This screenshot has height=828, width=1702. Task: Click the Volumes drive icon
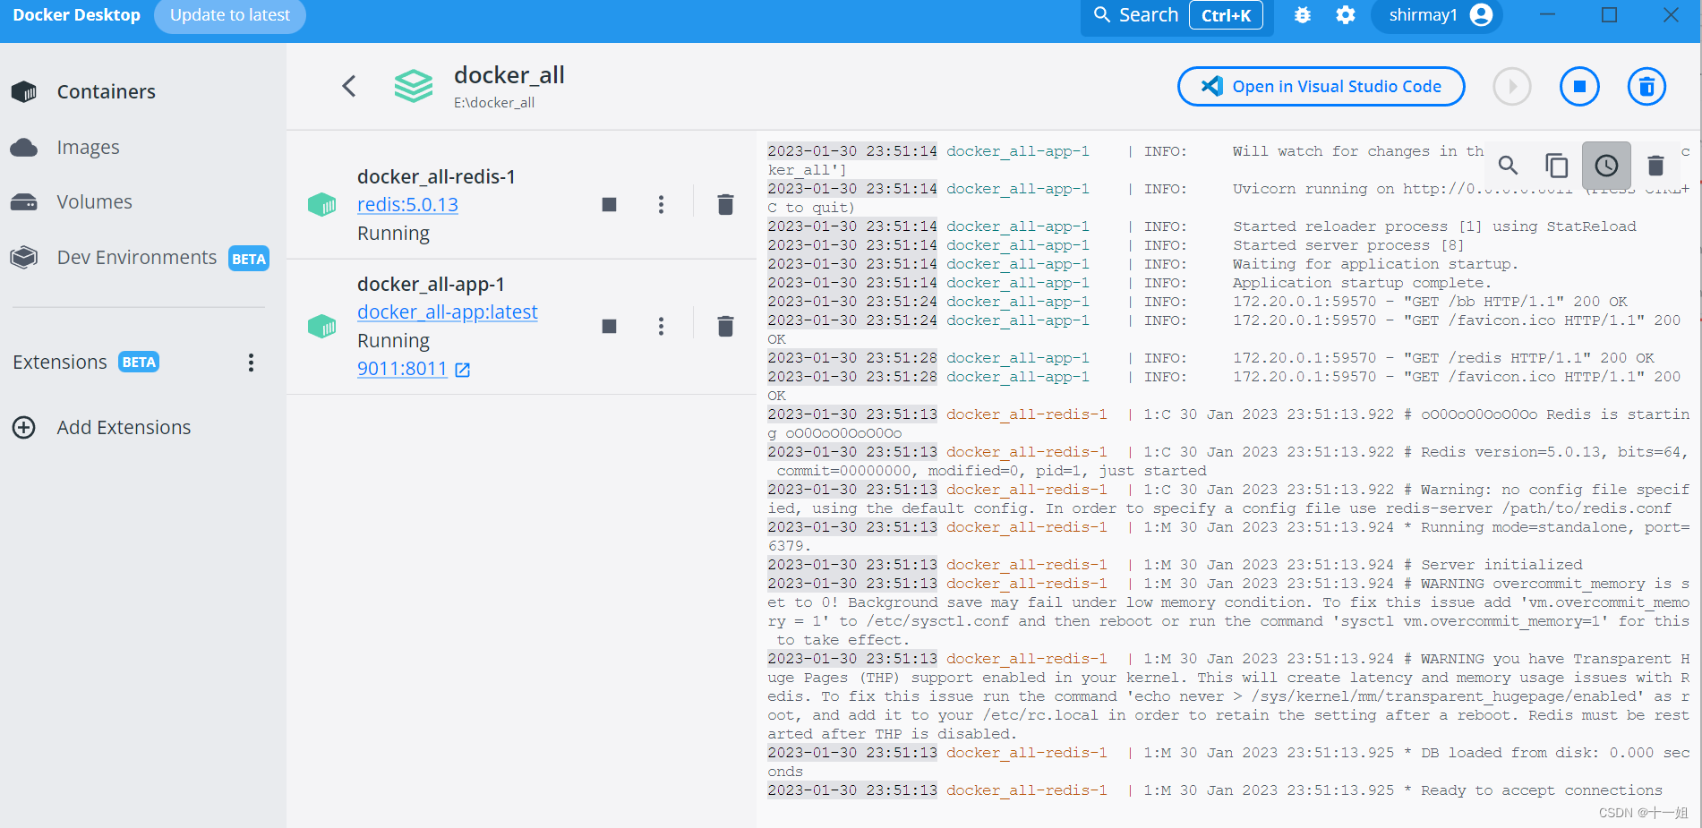pyautogui.click(x=24, y=202)
